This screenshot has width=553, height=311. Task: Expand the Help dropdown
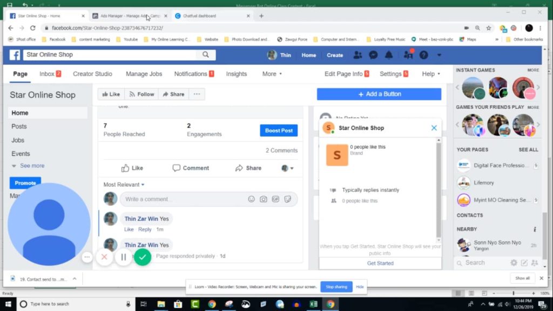[x=431, y=73]
